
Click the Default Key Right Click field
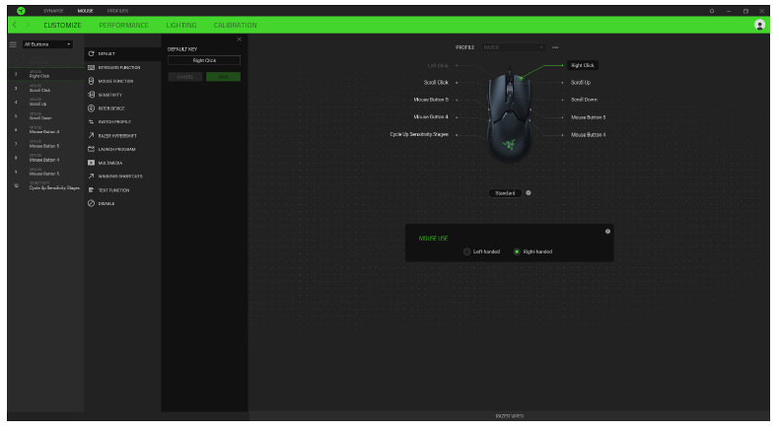(204, 60)
